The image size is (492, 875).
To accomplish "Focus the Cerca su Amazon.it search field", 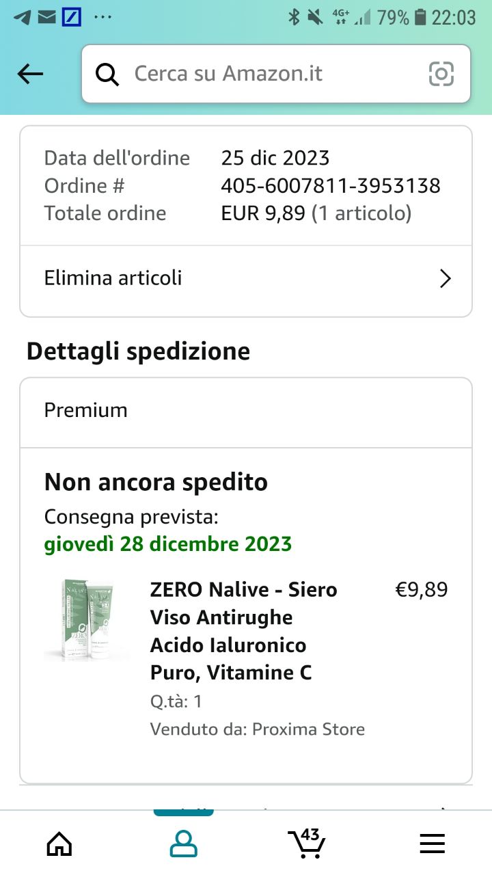I will [276, 74].
